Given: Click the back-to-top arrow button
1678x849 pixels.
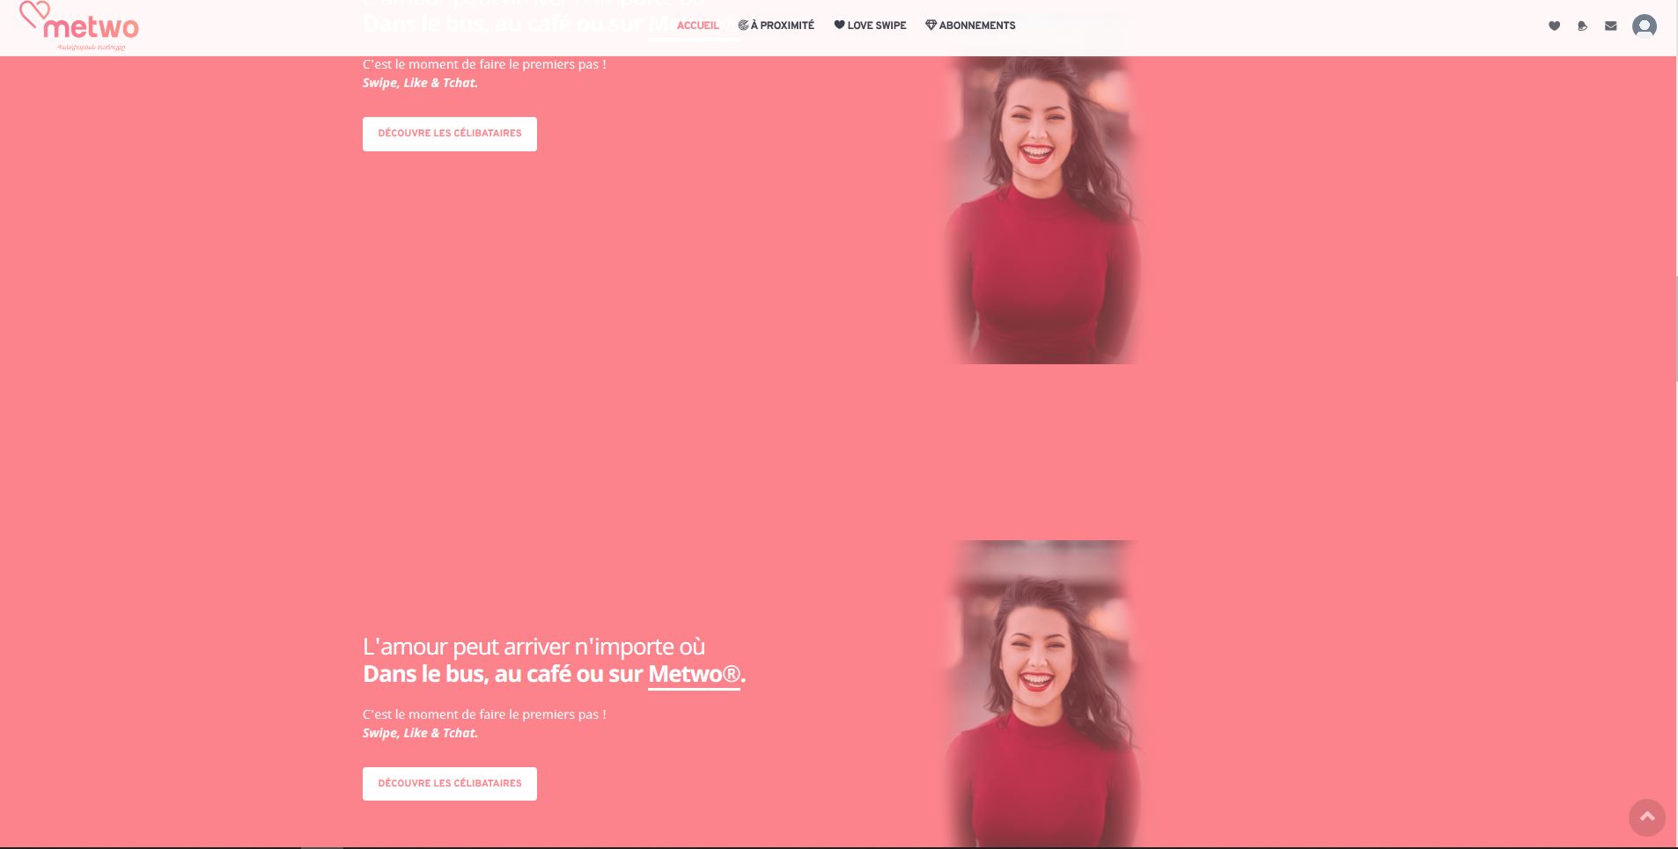Looking at the screenshot, I should (1646, 817).
